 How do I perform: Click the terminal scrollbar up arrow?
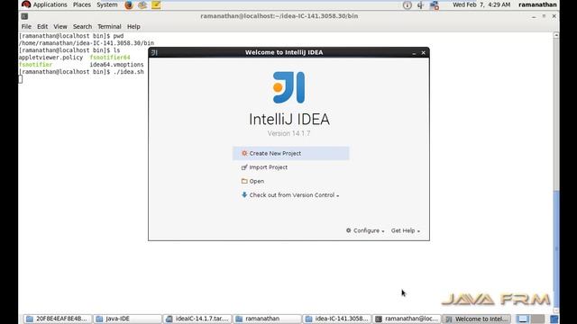click(556, 35)
